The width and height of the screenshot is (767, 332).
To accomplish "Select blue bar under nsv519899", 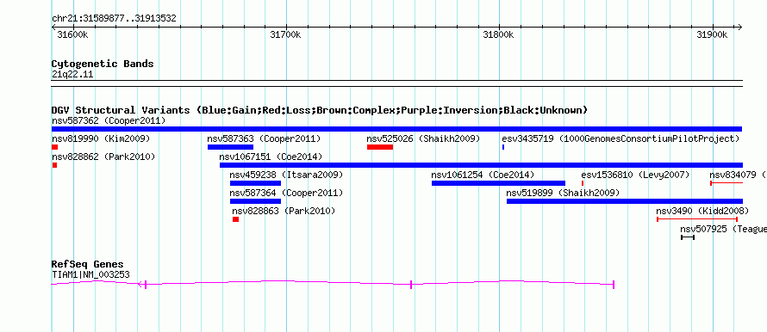I will 625,201.
